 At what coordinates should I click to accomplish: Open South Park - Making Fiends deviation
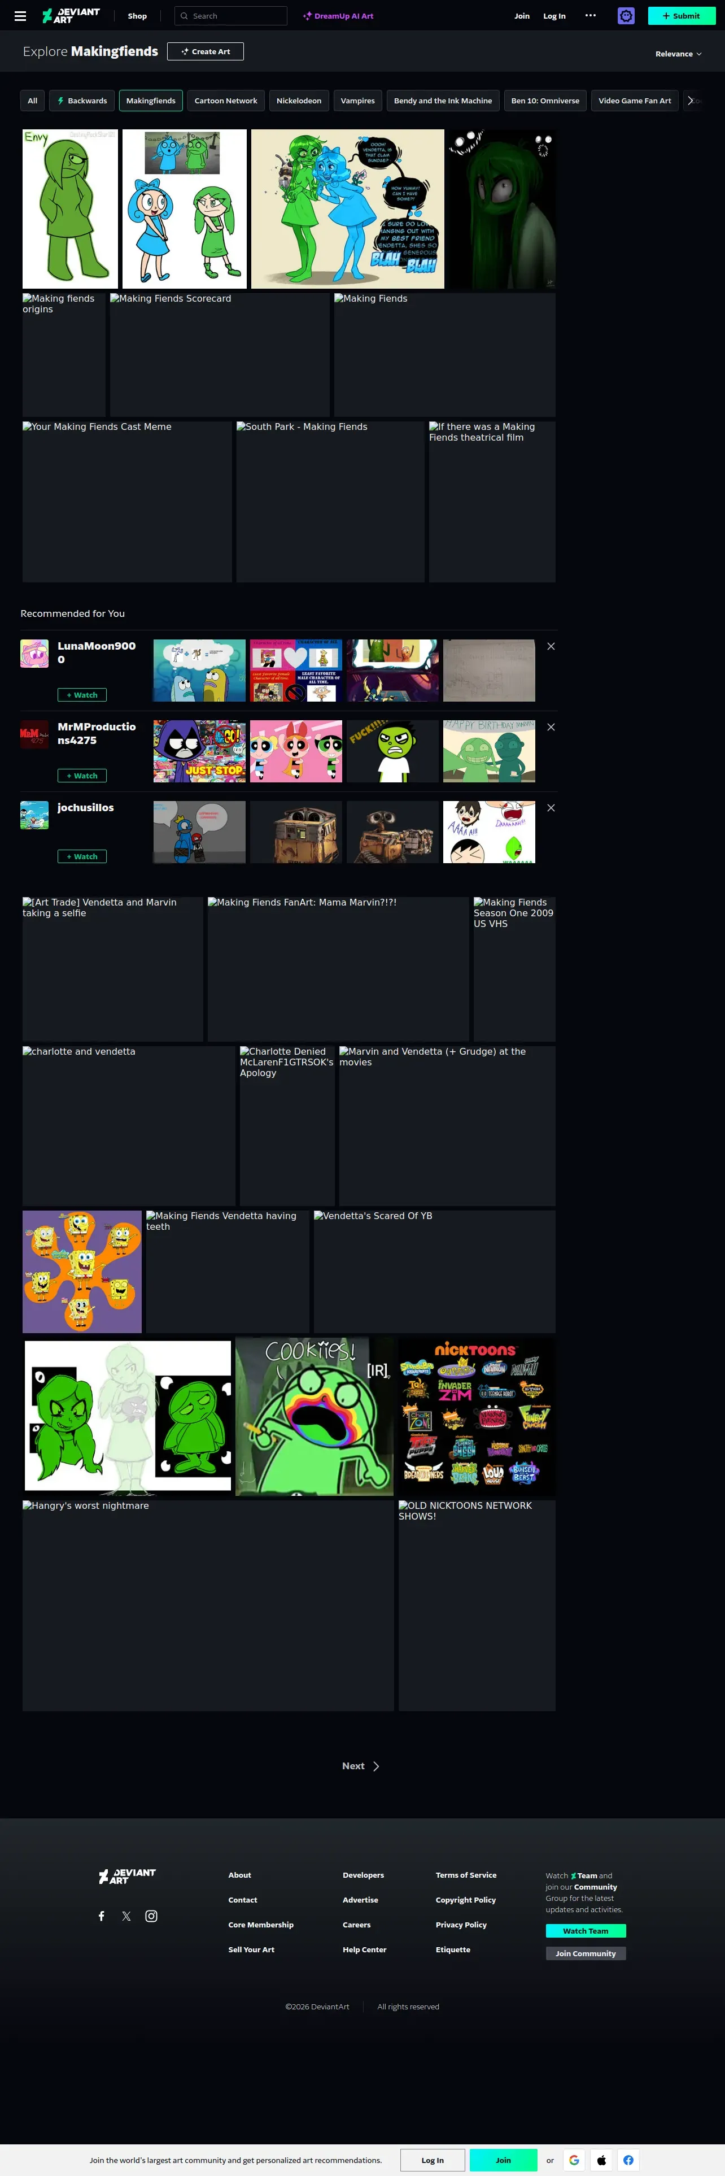[330, 502]
